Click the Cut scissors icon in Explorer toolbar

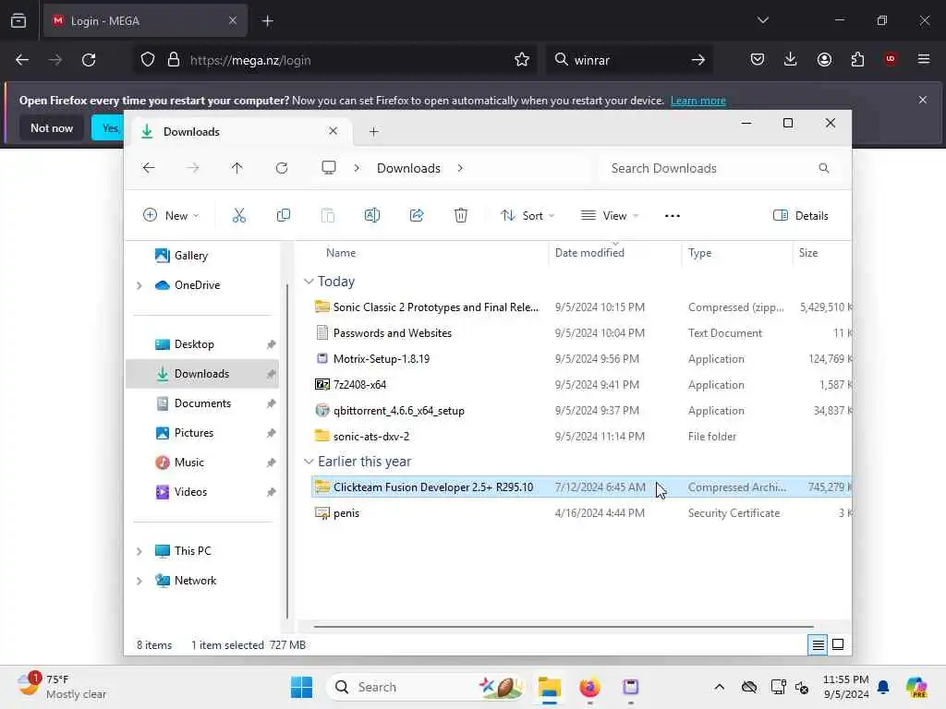tap(239, 215)
